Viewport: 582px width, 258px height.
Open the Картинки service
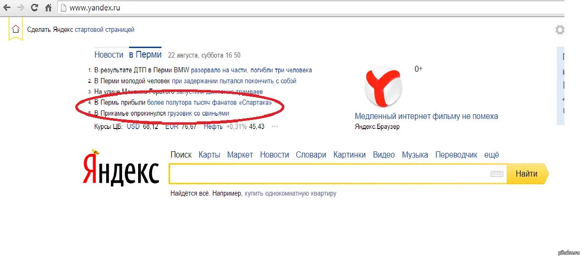[350, 155]
